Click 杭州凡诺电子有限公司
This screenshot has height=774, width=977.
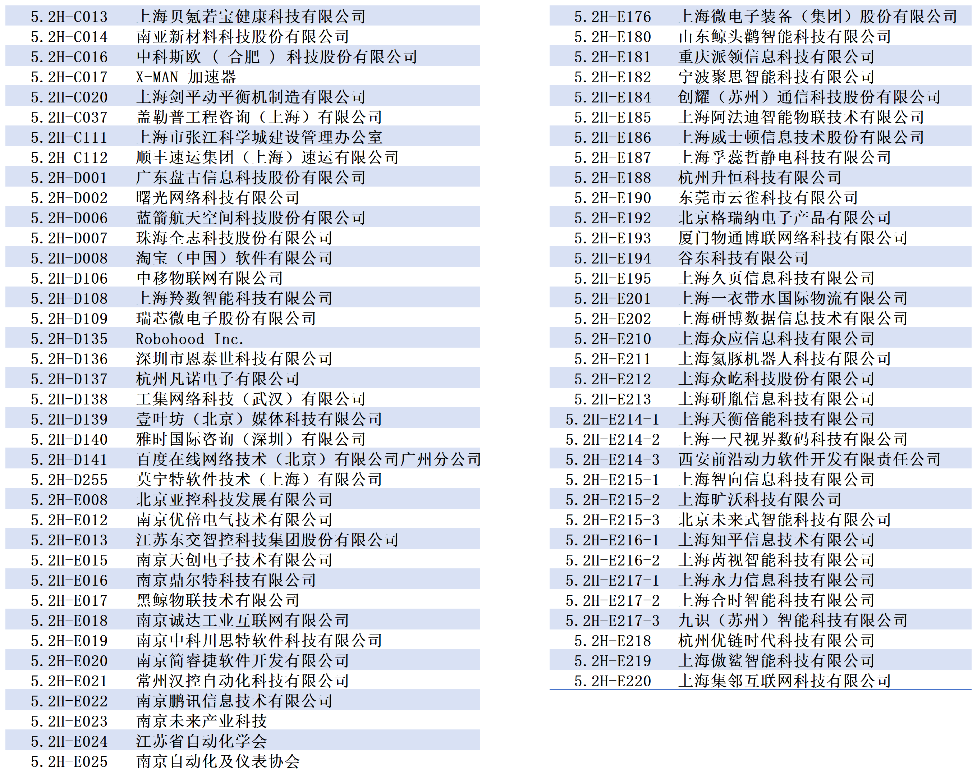point(217,379)
